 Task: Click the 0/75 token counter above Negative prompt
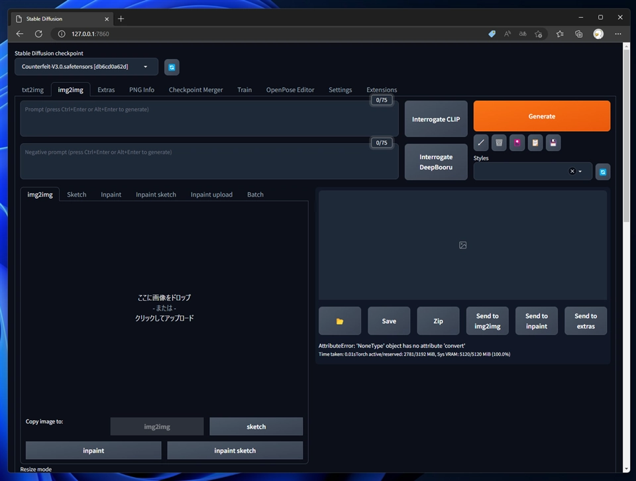[382, 142]
